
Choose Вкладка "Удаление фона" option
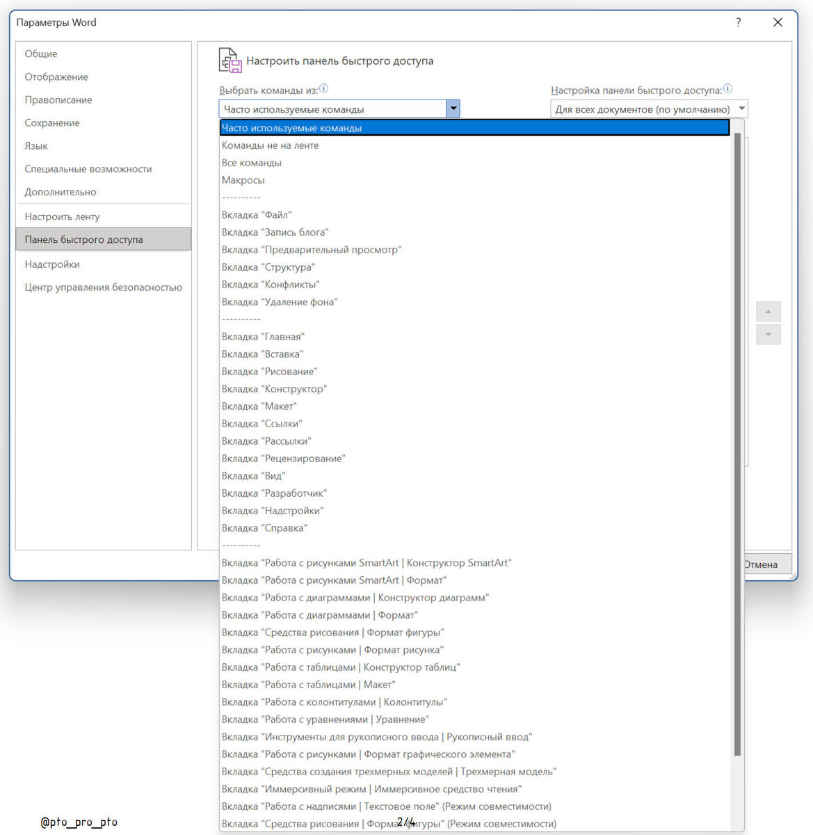[476, 302]
